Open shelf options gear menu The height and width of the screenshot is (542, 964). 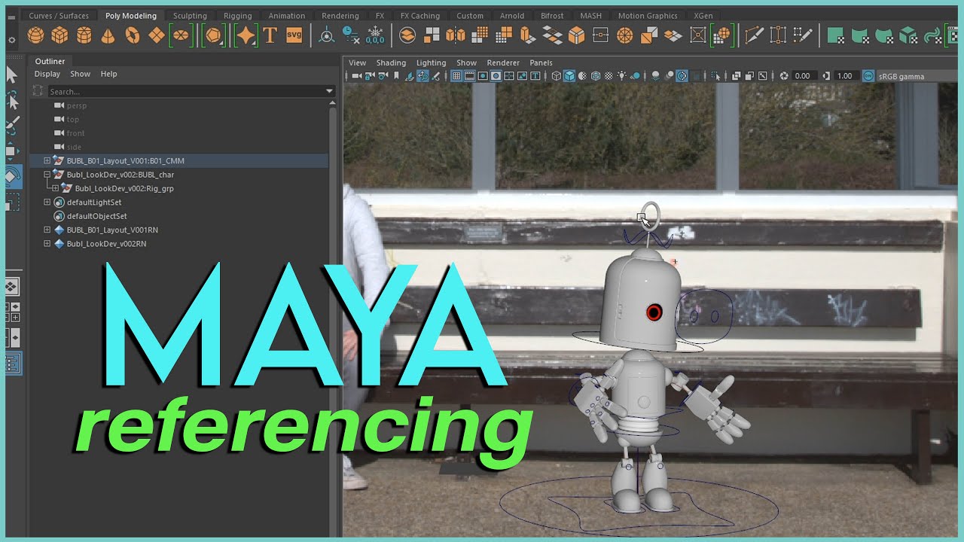(x=11, y=39)
